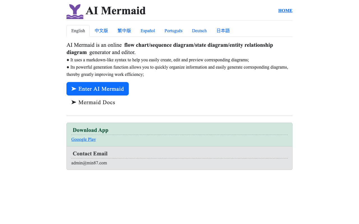
Task: Switch to the 日本語 tab
Action: [223, 31]
